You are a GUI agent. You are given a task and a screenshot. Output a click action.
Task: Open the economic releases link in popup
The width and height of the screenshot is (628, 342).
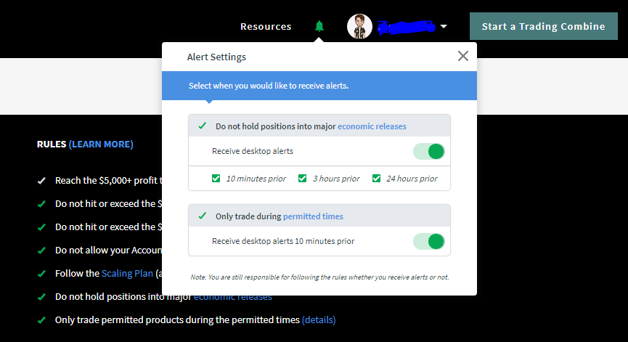coord(372,126)
